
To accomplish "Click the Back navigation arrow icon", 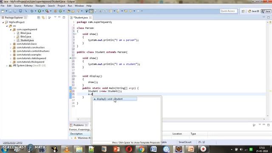I will click(x=130, y=11).
